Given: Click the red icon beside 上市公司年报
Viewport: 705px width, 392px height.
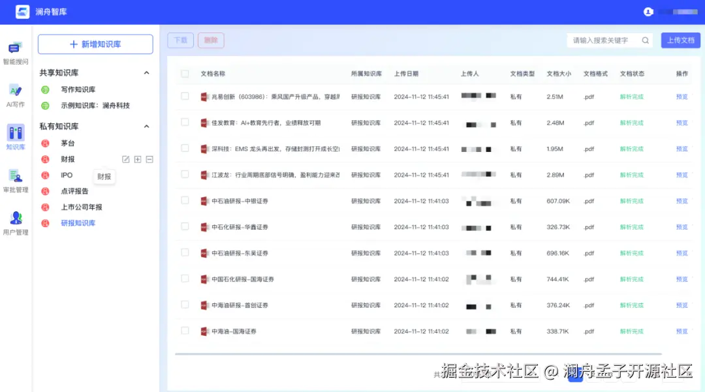Looking at the screenshot, I should click(45, 207).
